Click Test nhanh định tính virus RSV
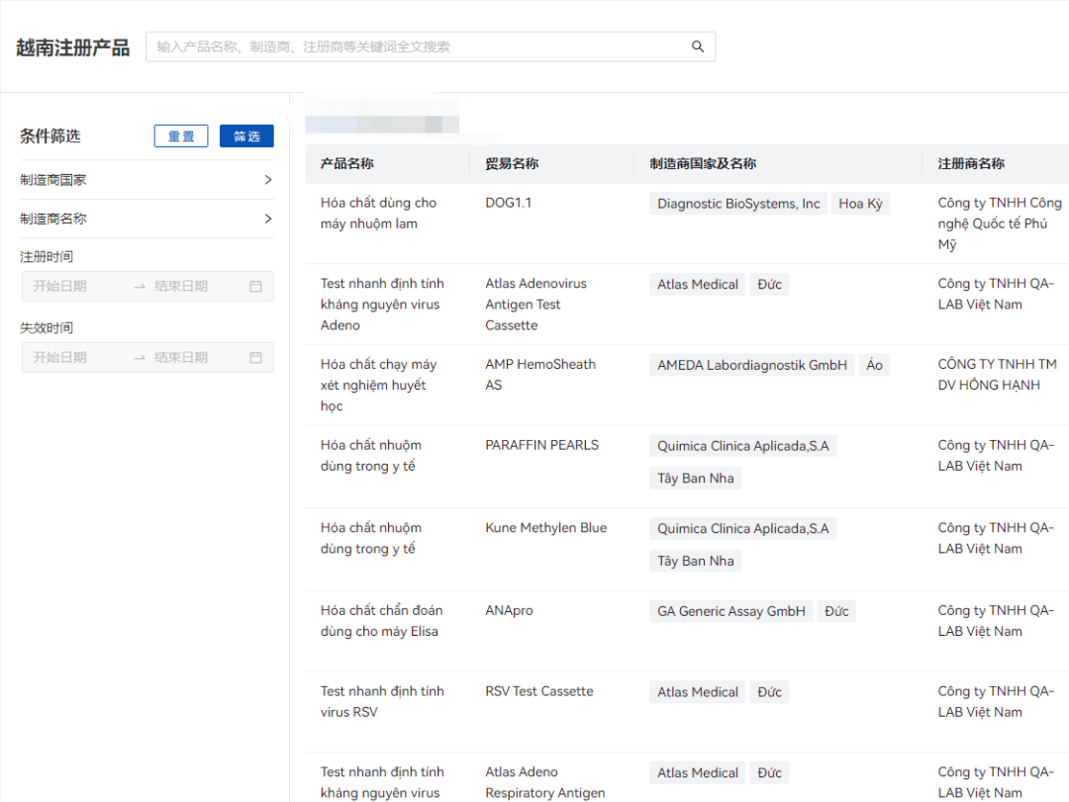 (x=382, y=701)
